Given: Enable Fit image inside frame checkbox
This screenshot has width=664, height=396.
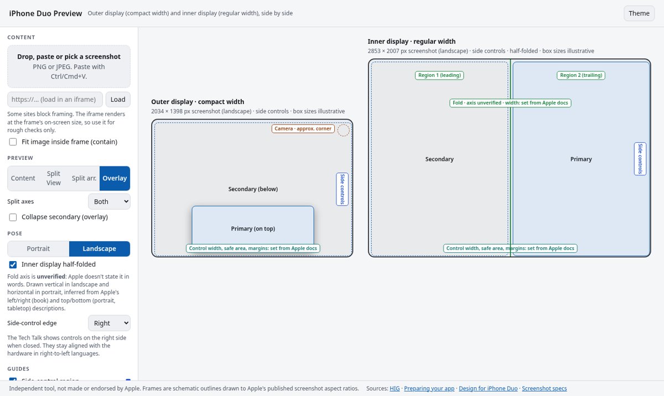Looking at the screenshot, I should point(13,142).
